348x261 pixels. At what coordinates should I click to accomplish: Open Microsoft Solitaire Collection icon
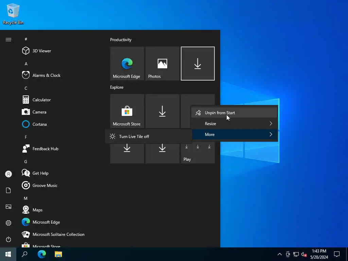[26, 234]
